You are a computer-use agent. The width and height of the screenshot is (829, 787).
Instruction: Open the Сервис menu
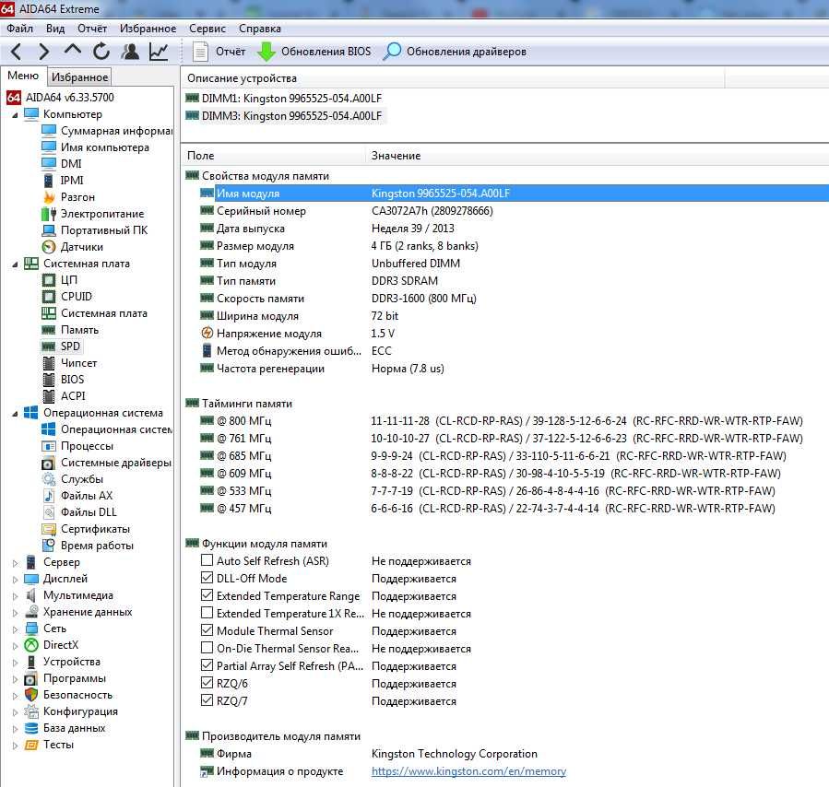[x=207, y=29]
